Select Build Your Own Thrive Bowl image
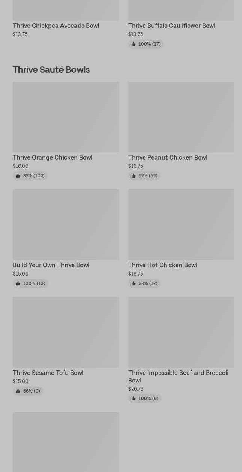 tap(66, 225)
